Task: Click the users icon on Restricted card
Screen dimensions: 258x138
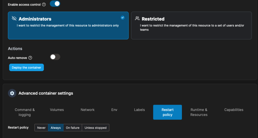Action: 137,18
